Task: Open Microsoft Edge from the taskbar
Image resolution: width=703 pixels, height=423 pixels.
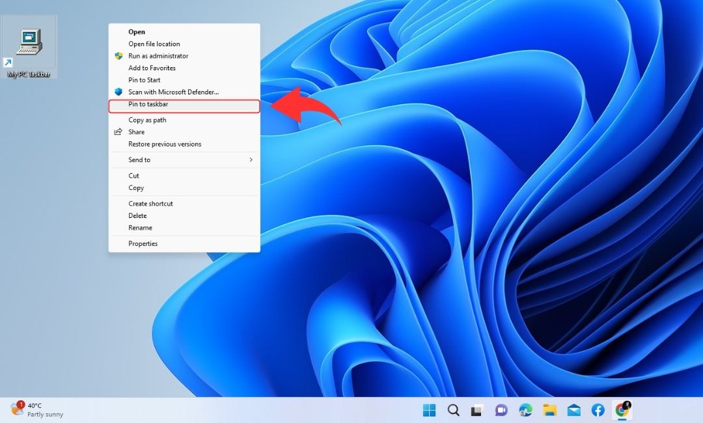Action: [525, 410]
